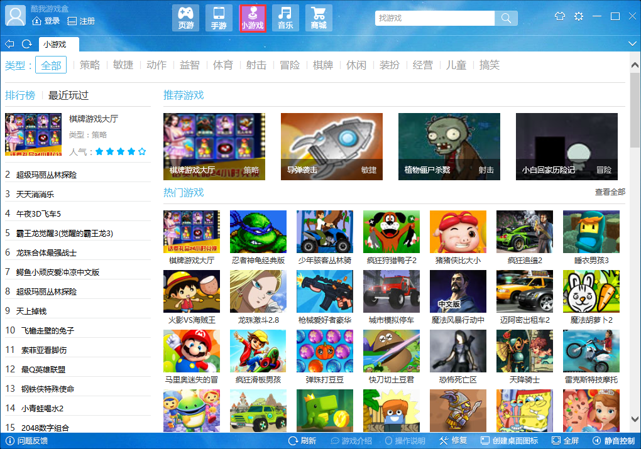Open the 音乐 music section
Image resolution: width=641 pixels, height=449 pixels.
(x=285, y=18)
